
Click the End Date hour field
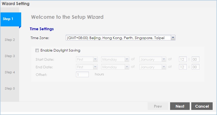pos(183,67)
